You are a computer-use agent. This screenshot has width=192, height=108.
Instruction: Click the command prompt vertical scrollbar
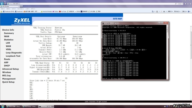(167, 52)
